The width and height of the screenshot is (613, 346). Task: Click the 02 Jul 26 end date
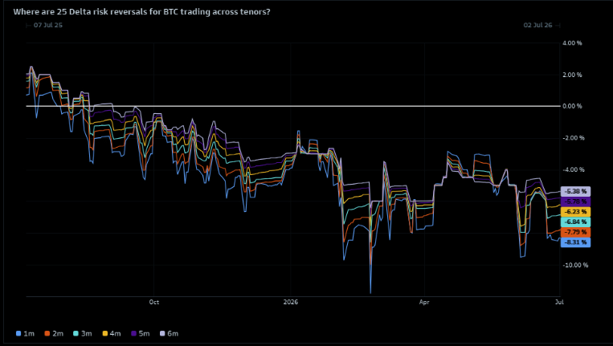(x=537, y=25)
